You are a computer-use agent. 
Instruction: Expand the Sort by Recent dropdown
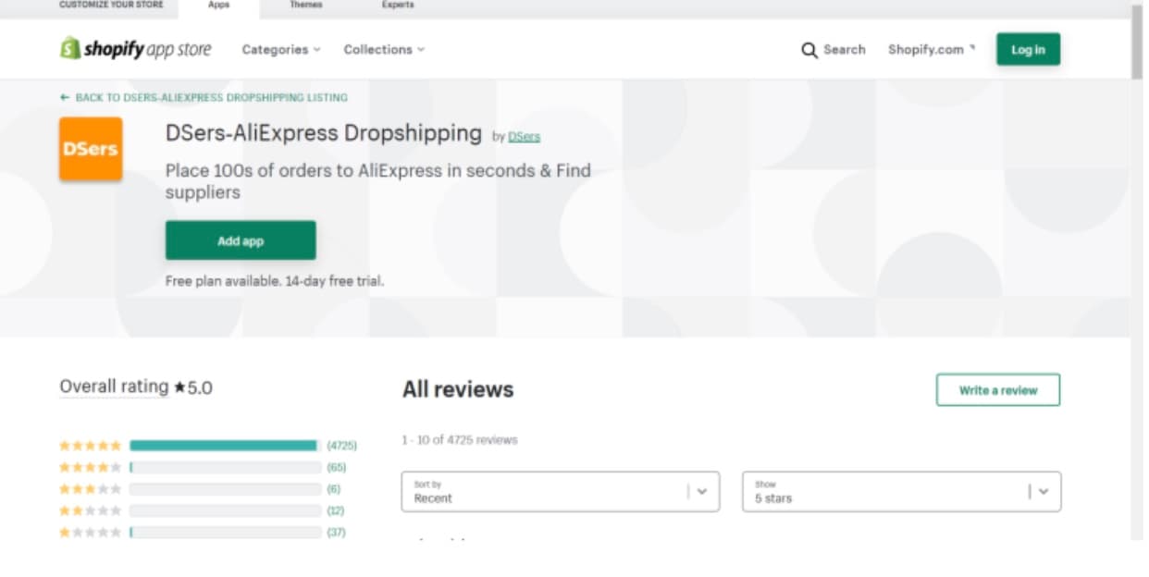pyautogui.click(x=560, y=491)
